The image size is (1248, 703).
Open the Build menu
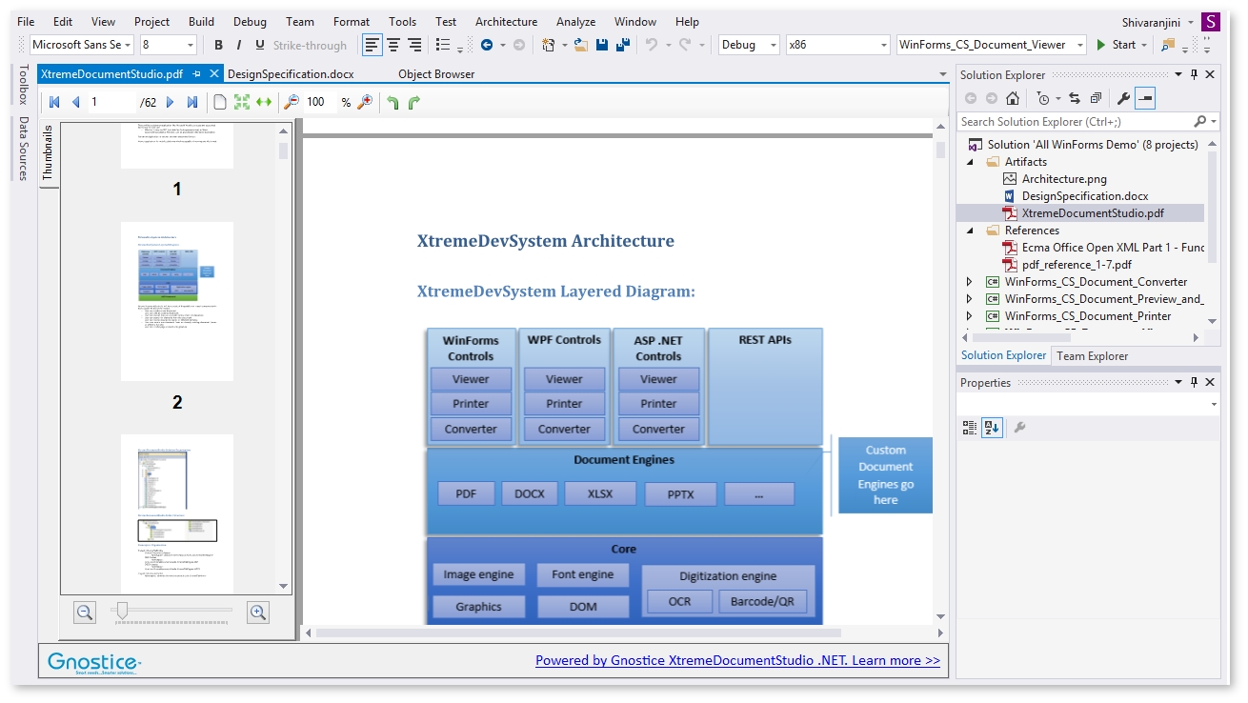coord(201,21)
